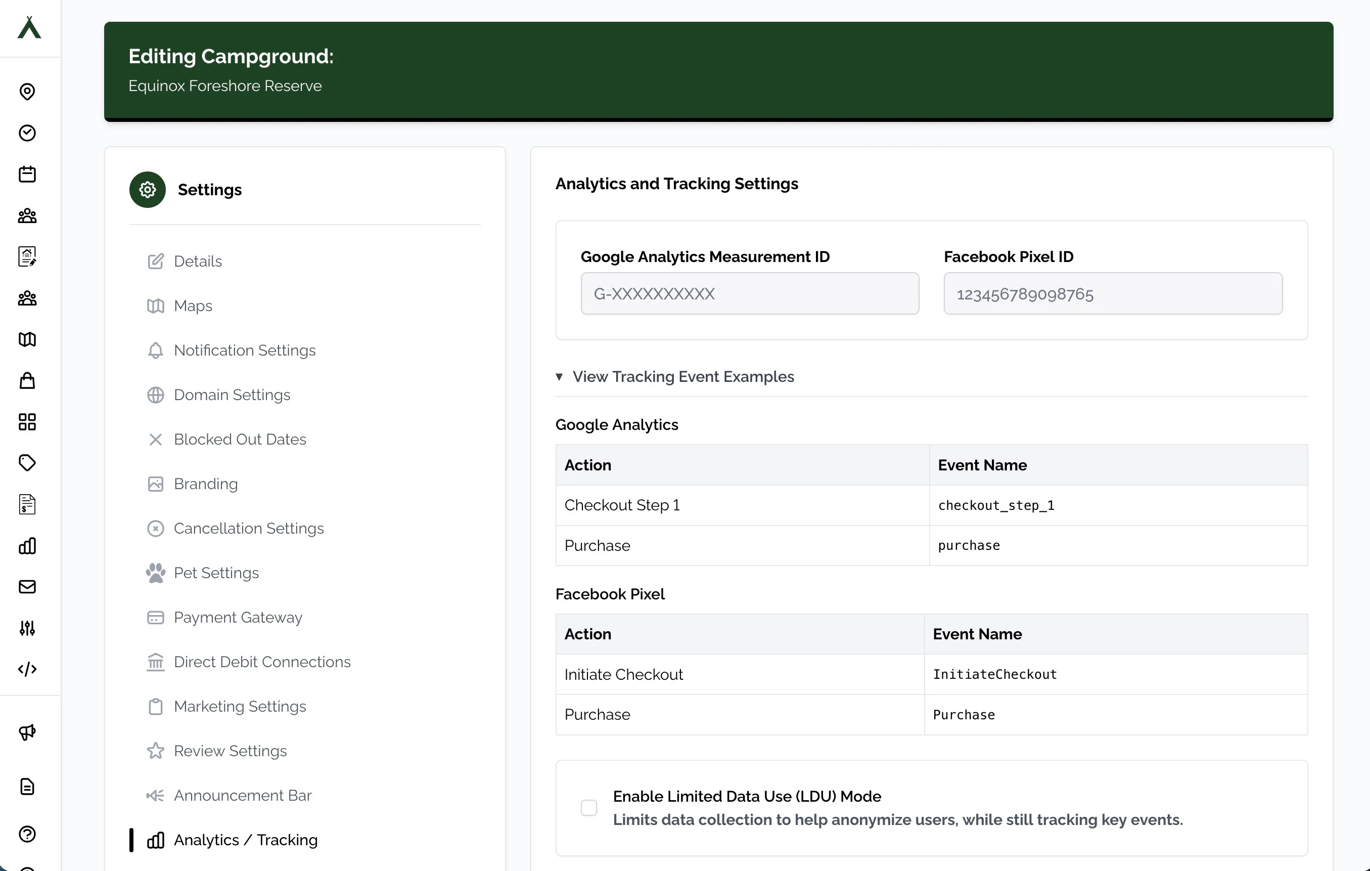Open the circled checkmark sidebar icon
Screen dimensions: 1370x871
pos(27,133)
